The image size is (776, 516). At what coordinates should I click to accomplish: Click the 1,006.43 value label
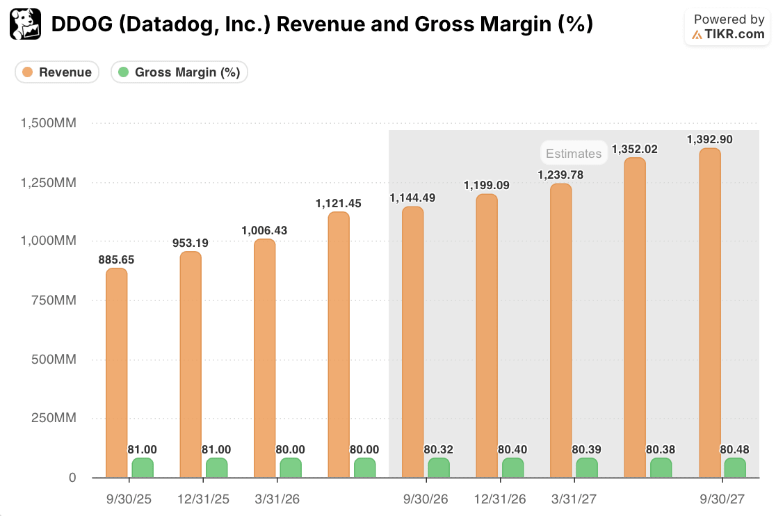264,231
